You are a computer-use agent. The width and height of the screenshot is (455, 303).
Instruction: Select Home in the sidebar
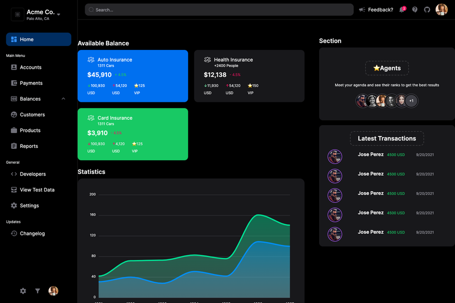tap(39, 39)
